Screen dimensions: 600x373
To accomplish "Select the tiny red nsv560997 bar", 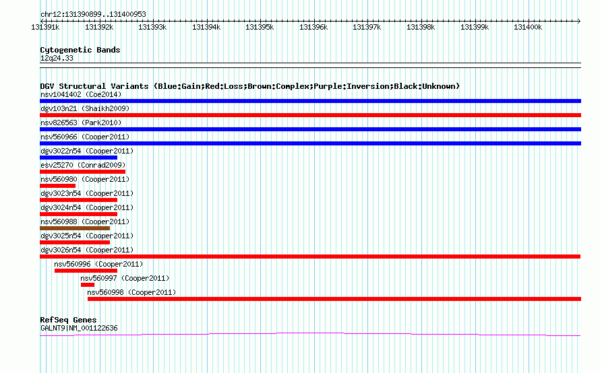I will pos(87,285).
